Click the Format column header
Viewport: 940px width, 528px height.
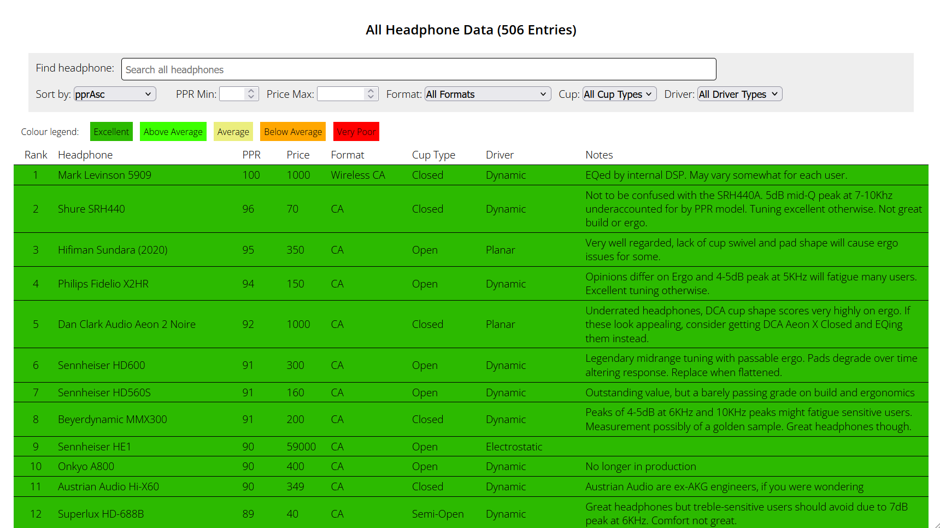348,155
